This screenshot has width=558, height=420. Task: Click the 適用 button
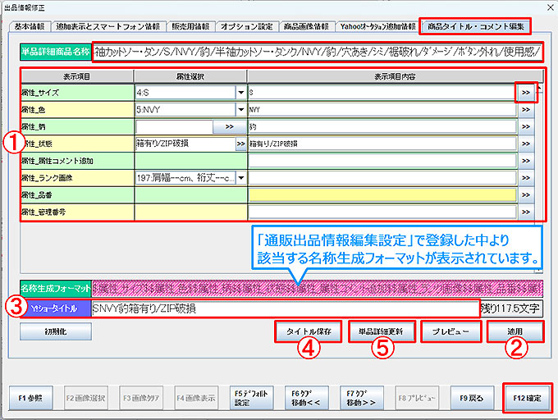(515, 331)
